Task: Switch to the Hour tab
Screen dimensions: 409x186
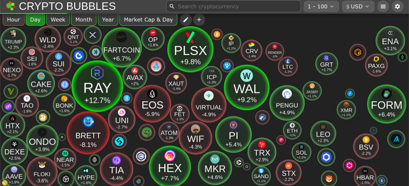Action: click(13, 19)
